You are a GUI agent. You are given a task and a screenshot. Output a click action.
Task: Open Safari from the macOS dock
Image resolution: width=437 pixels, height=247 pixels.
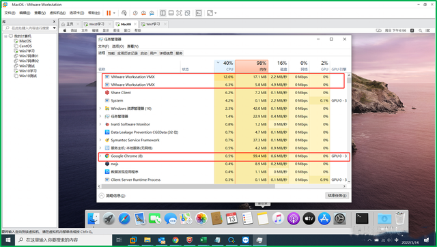coord(124,218)
